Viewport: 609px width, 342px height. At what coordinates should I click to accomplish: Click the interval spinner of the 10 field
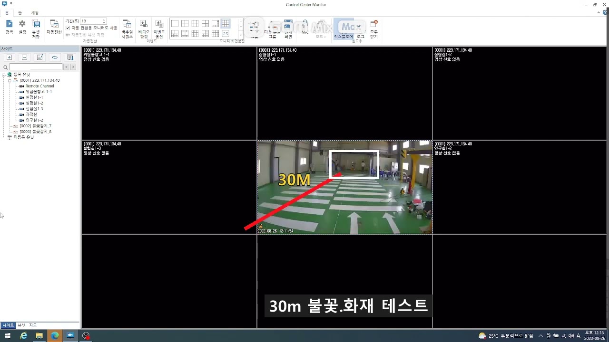pos(104,21)
